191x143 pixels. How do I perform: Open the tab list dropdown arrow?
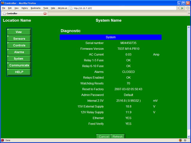click(189, 13)
